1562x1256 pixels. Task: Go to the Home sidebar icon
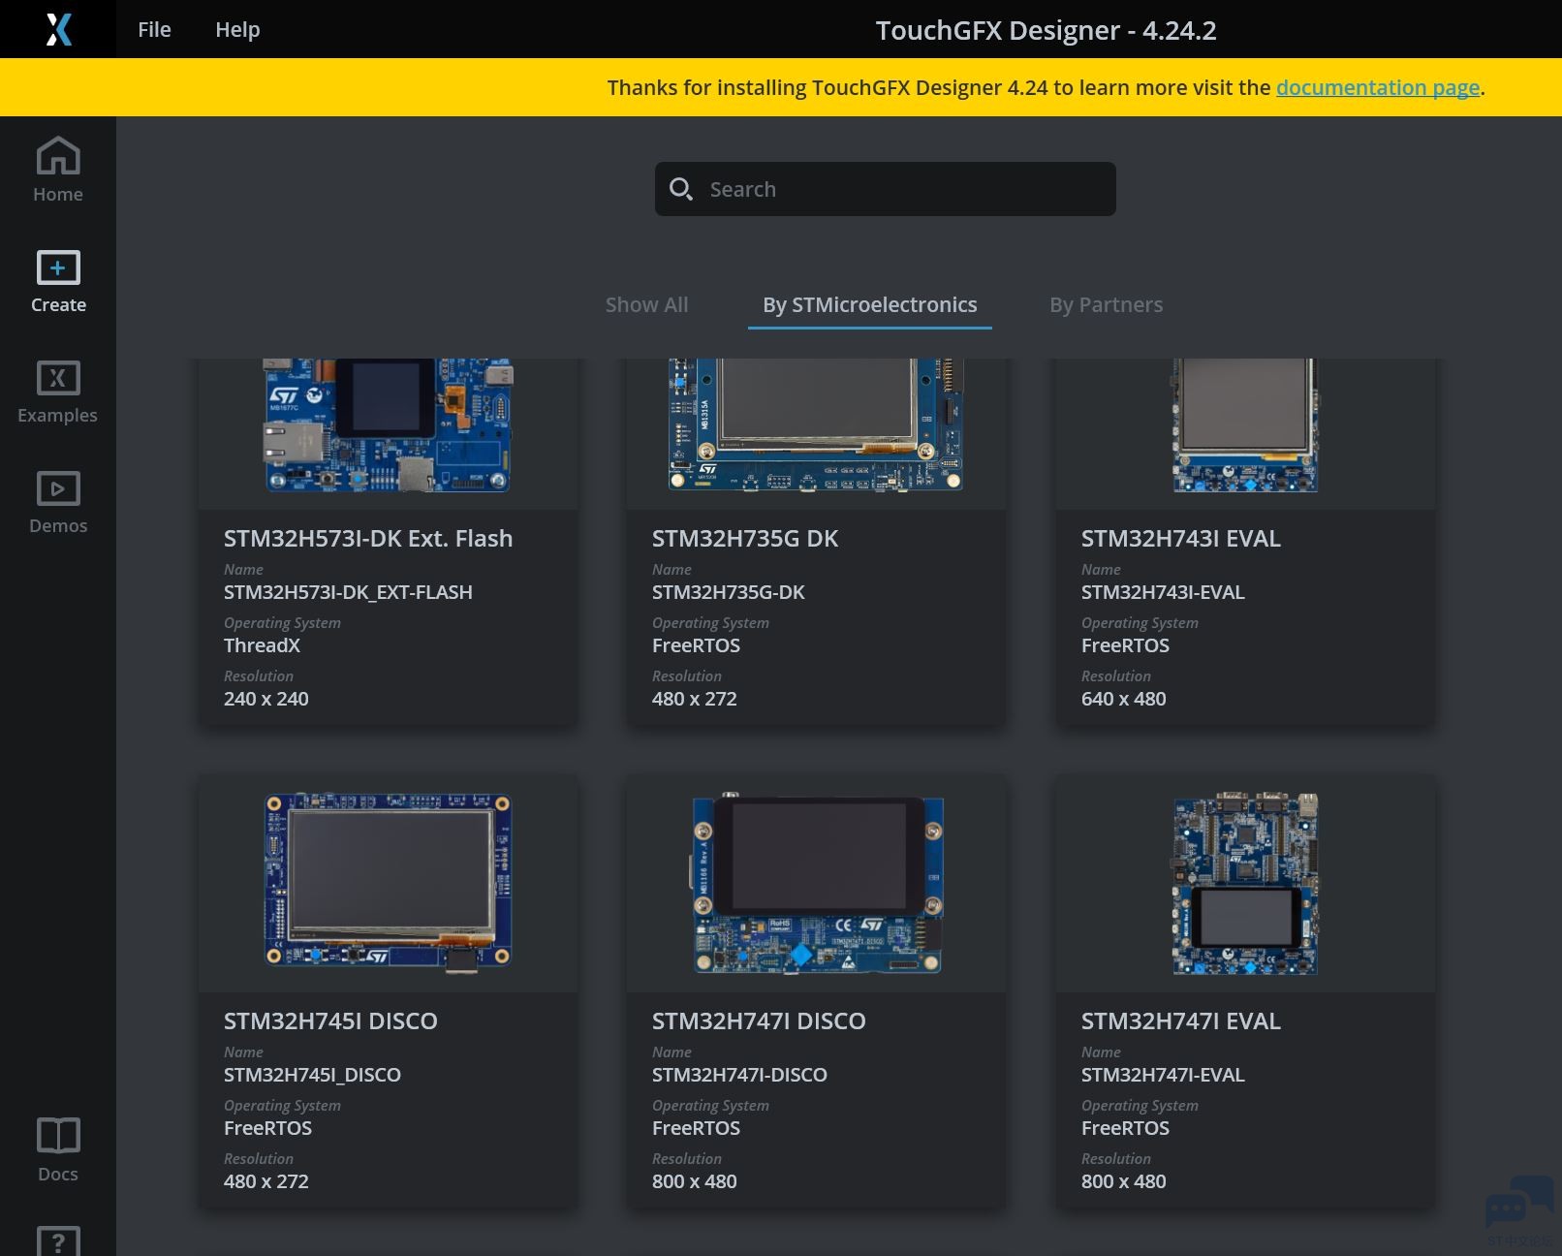[58, 156]
